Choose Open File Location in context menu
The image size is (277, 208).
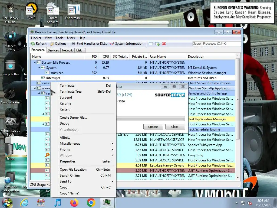point(86,170)
